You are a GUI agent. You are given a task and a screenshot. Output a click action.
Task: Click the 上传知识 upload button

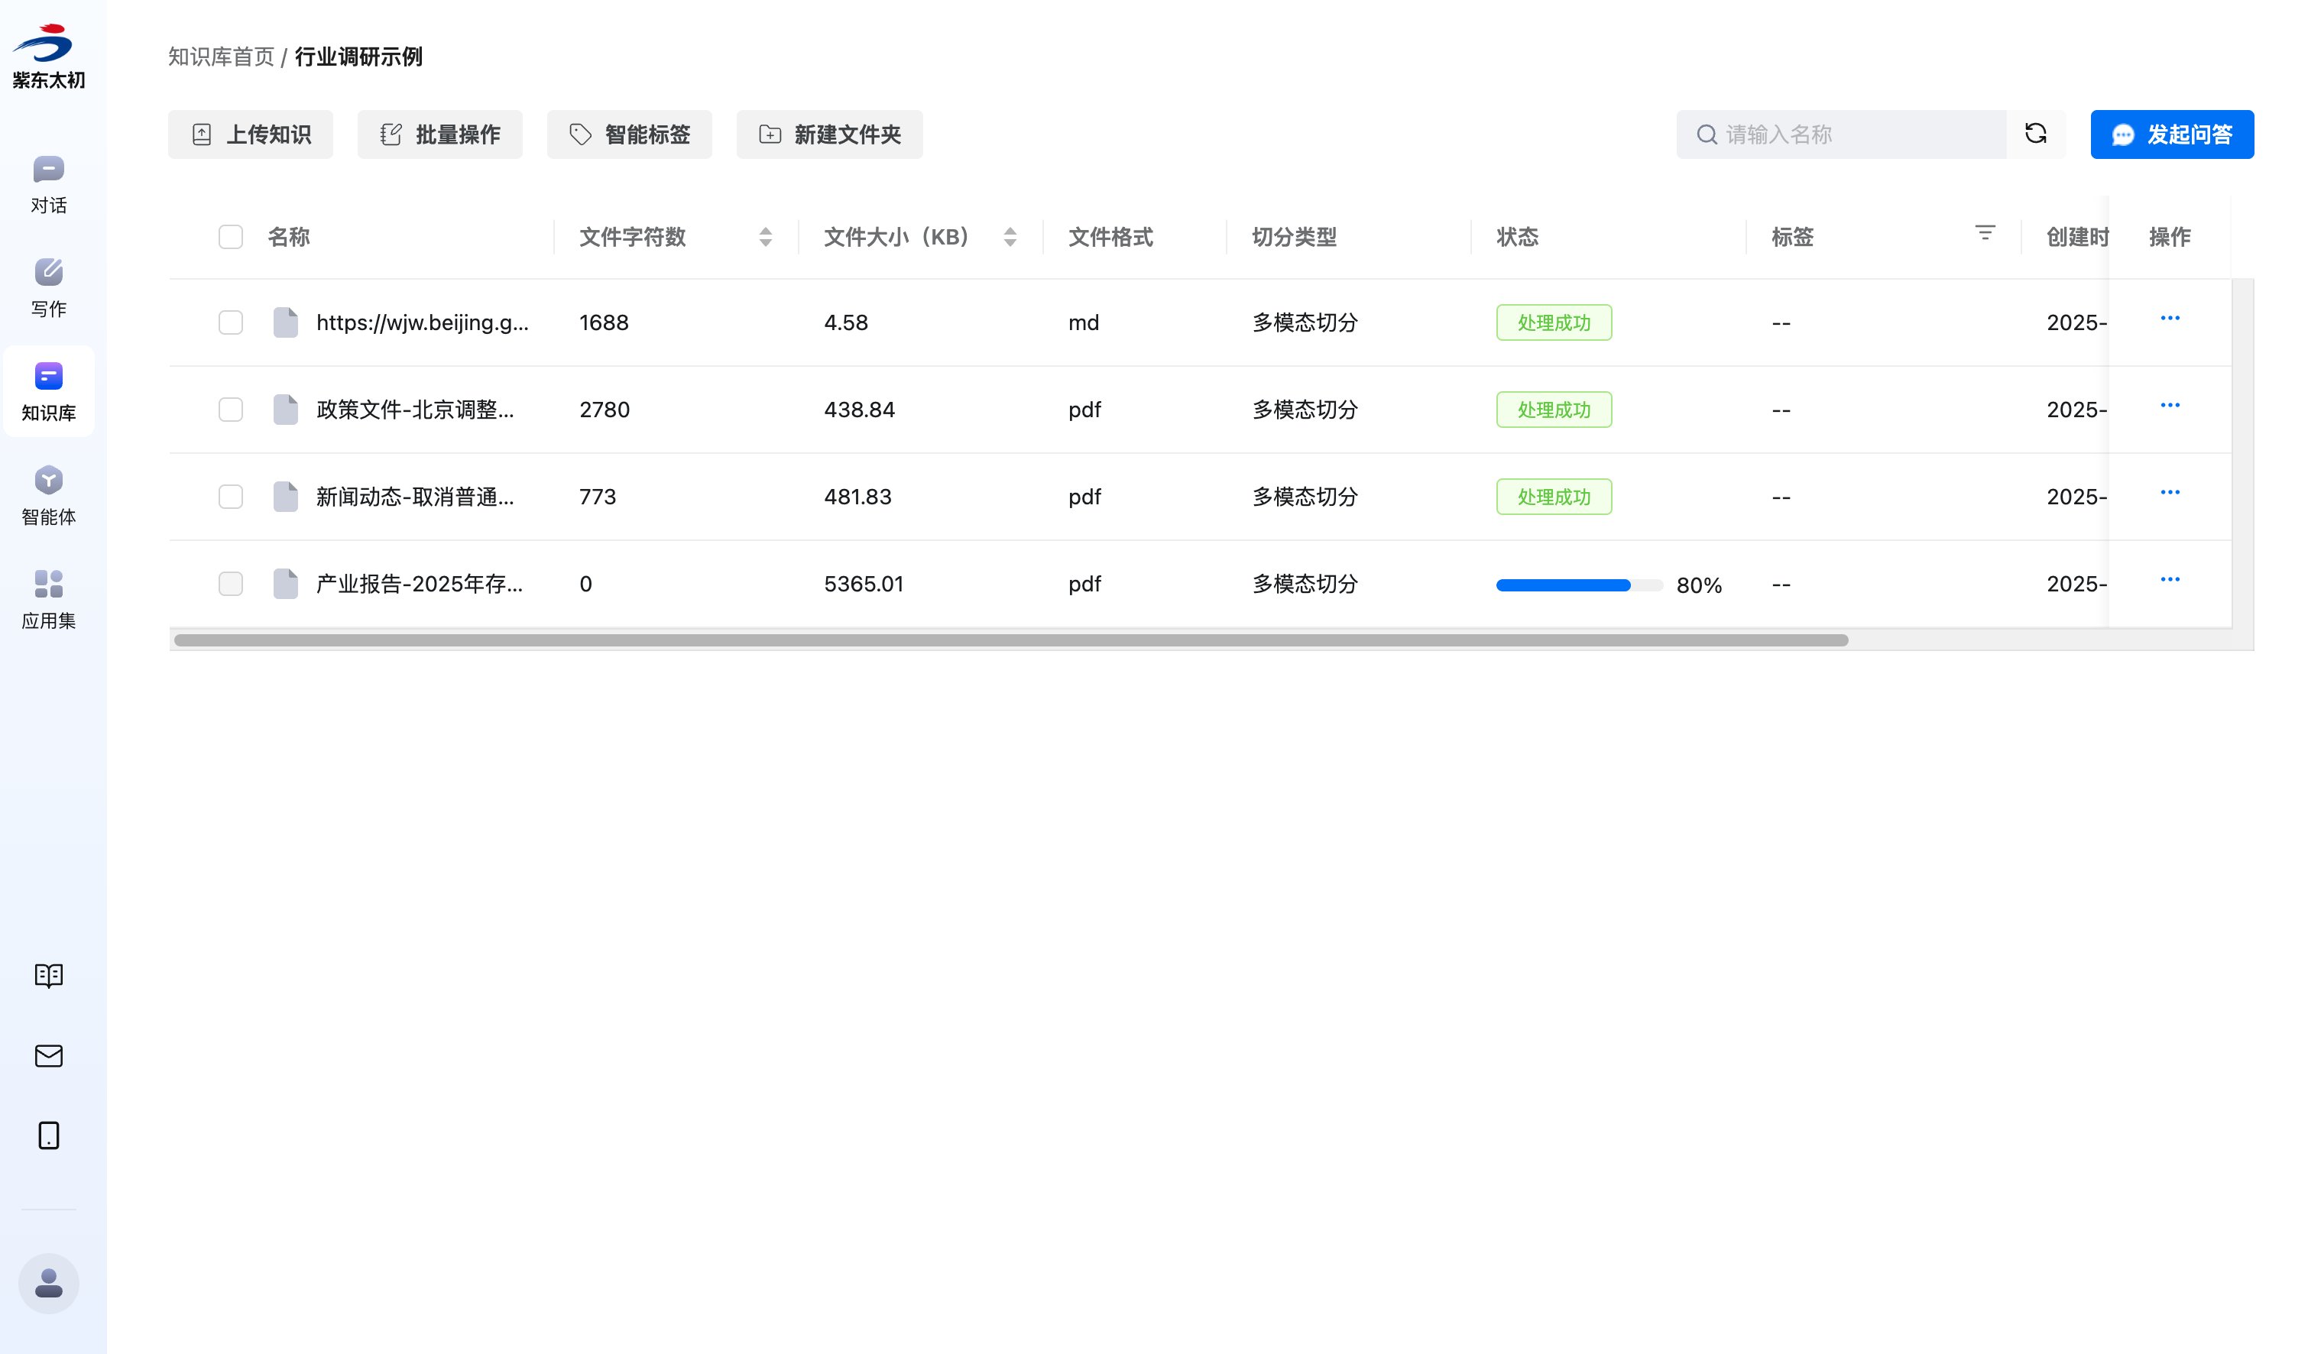tap(250, 134)
